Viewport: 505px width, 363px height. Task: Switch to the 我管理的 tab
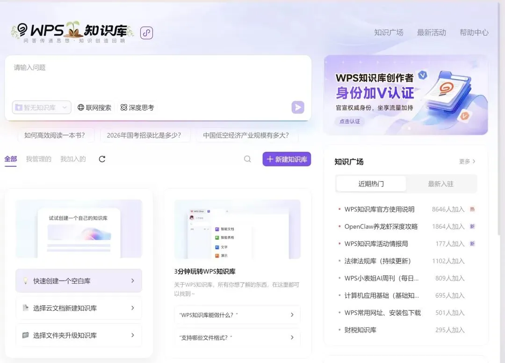pyautogui.click(x=39, y=159)
